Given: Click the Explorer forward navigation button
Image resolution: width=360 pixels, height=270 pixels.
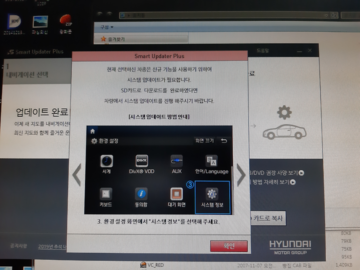Looking at the screenshot, I should [x=109, y=14].
